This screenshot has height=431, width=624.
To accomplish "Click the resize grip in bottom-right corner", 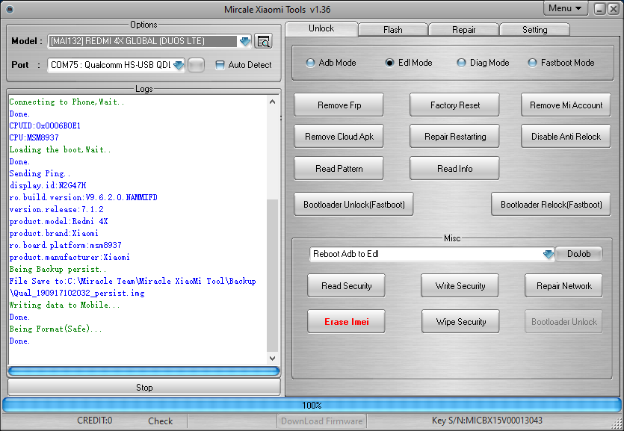I will 616,424.
